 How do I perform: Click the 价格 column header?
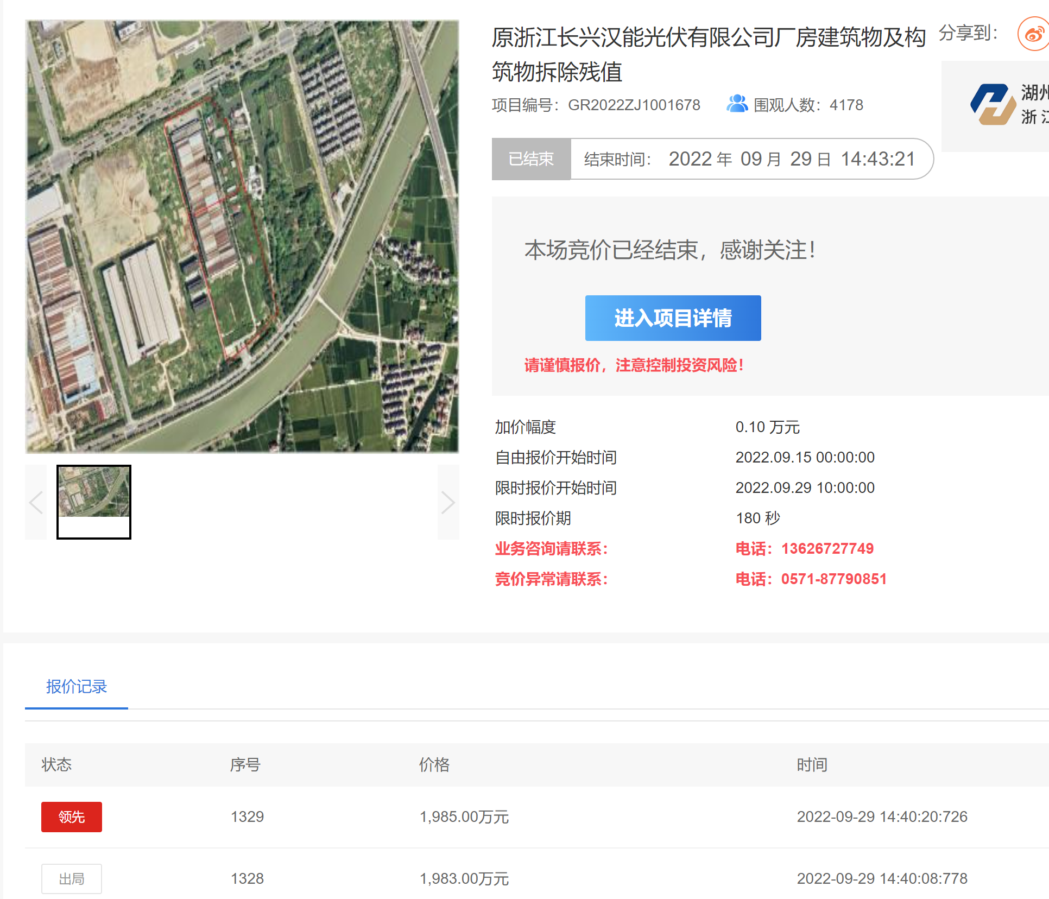click(x=434, y=765)
